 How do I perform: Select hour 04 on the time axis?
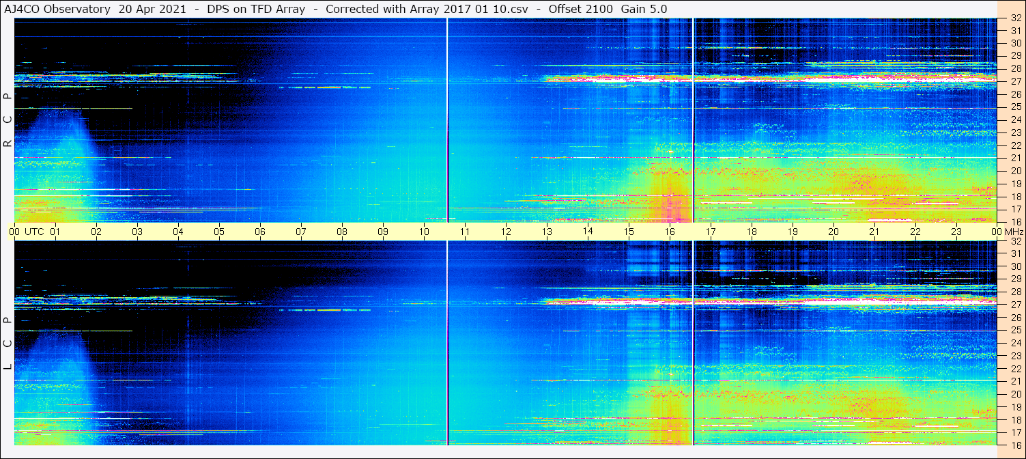178,232
